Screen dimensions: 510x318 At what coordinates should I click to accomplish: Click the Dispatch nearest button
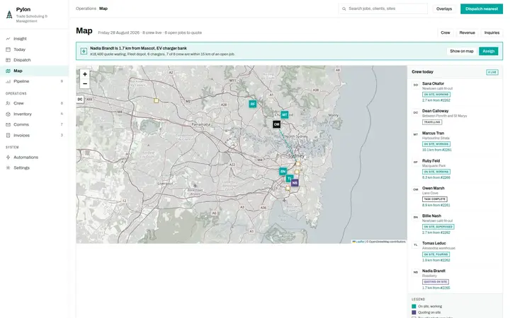click(x=482, y=8)
